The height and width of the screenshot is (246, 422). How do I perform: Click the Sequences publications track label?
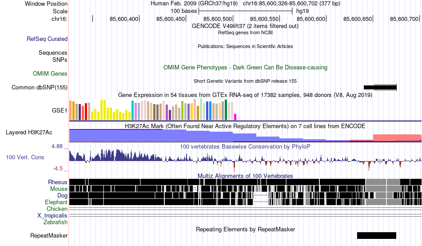[53, 52]
